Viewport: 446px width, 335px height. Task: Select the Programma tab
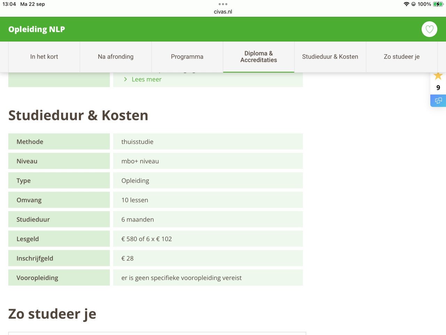coord(187,57)
